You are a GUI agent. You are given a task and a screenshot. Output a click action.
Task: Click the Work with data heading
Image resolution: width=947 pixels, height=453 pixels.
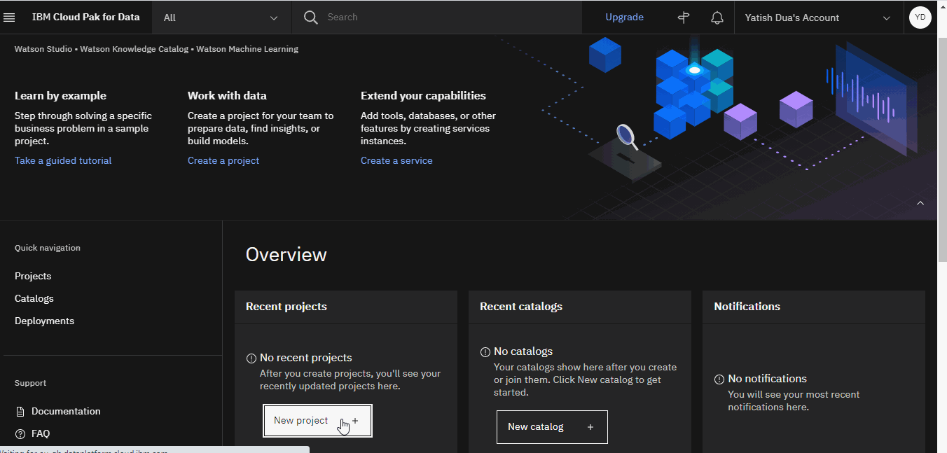(x=227, y=96)
